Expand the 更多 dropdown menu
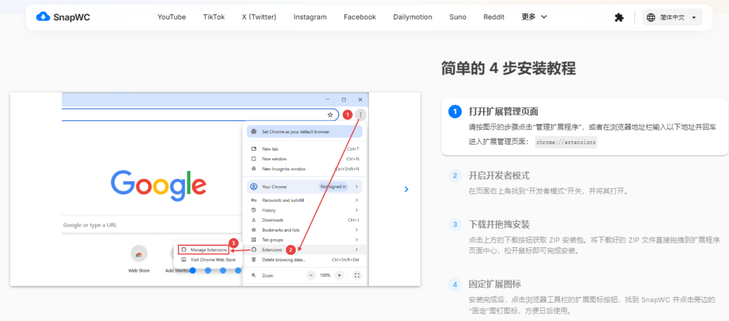This screenshot has height=321, width=729. tap(534, 17)
